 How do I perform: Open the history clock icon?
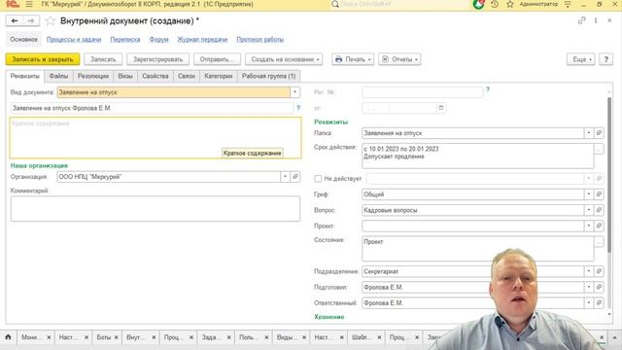[495, 4]
